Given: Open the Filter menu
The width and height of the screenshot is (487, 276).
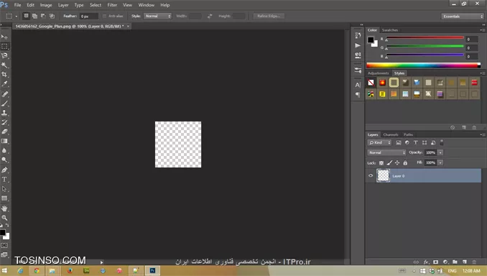Looking at the screenshot, I should tap(112, 5).
